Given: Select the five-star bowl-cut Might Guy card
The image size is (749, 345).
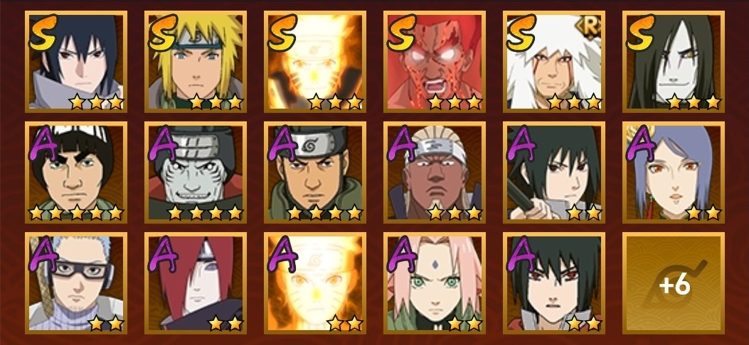Looking at the screenshot, I should 76,172.
